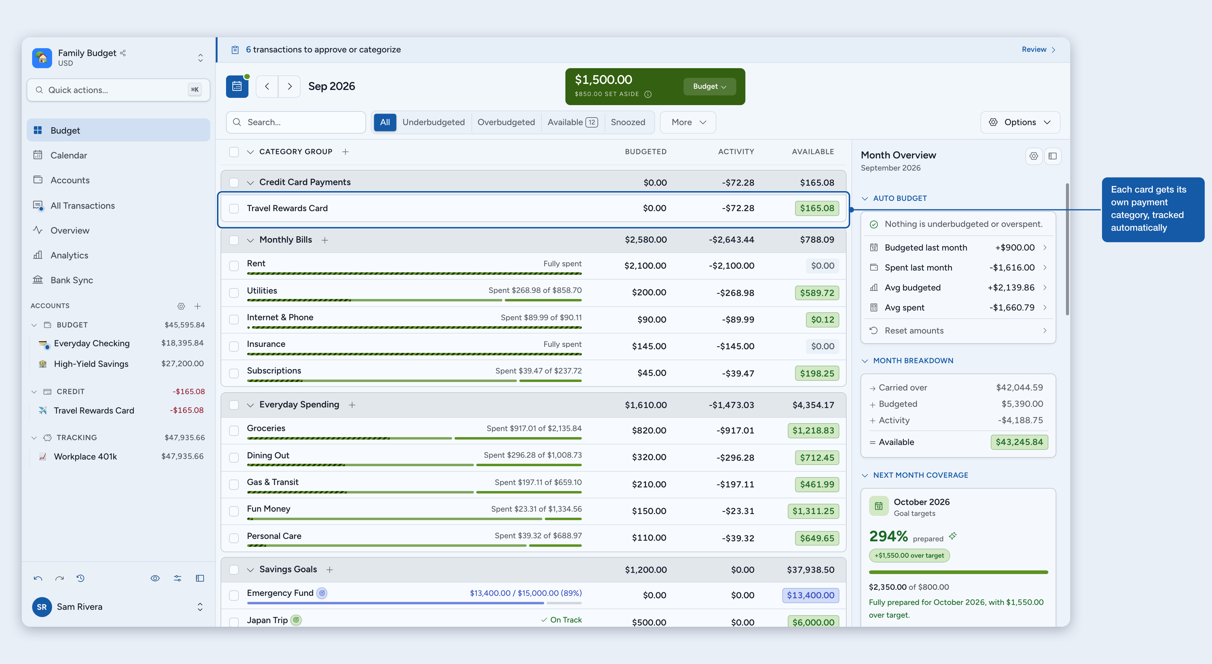The image size is (1212, 664).
Task: Tick the select-all checkbox in header
Action: [x=234, y=152]
